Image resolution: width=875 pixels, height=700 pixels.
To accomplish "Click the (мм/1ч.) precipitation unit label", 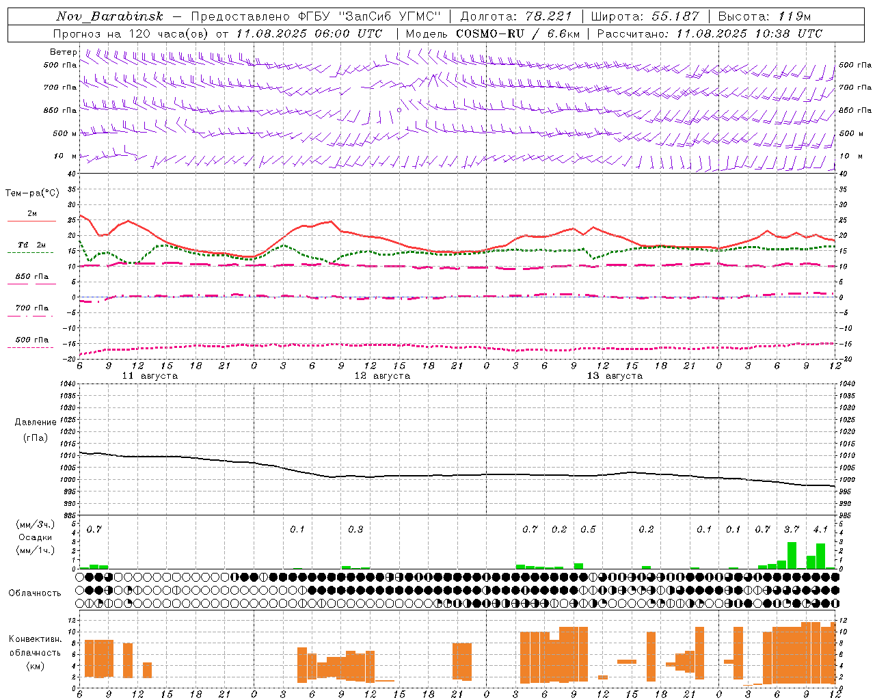I will tap(36, 550).
